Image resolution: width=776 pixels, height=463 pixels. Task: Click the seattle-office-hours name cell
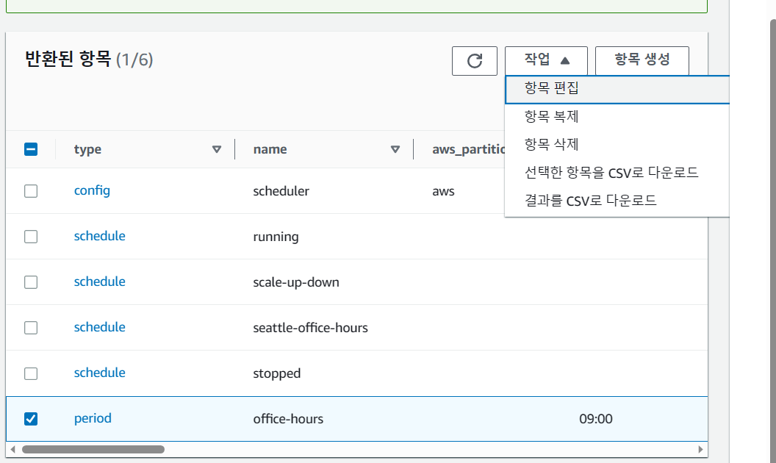point(310,328)
